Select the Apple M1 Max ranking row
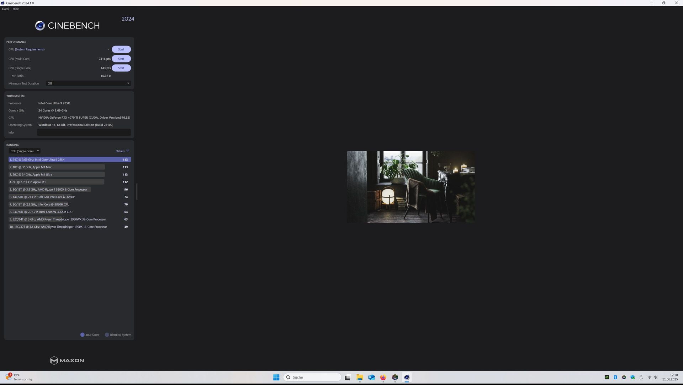Viewport: 683px width, 385px height. click(70, 167)
